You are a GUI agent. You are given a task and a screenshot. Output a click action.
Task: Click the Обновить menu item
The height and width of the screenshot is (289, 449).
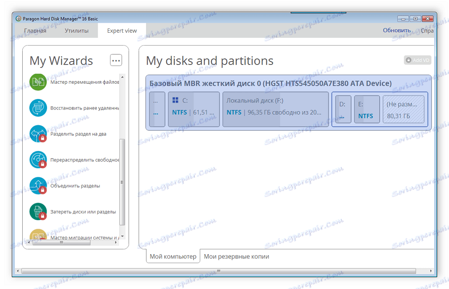click(x=398, y=31)
